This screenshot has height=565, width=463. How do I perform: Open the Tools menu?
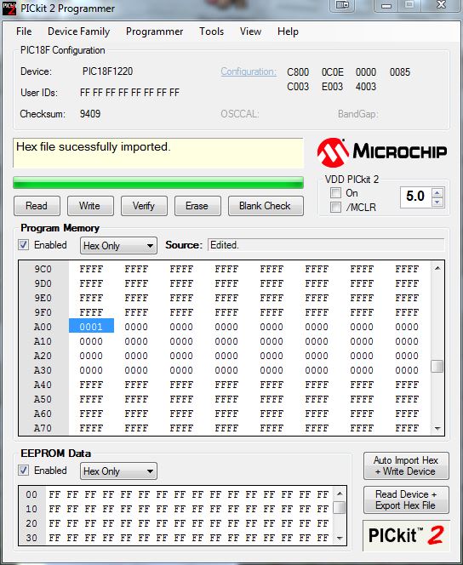click(212, 31)
